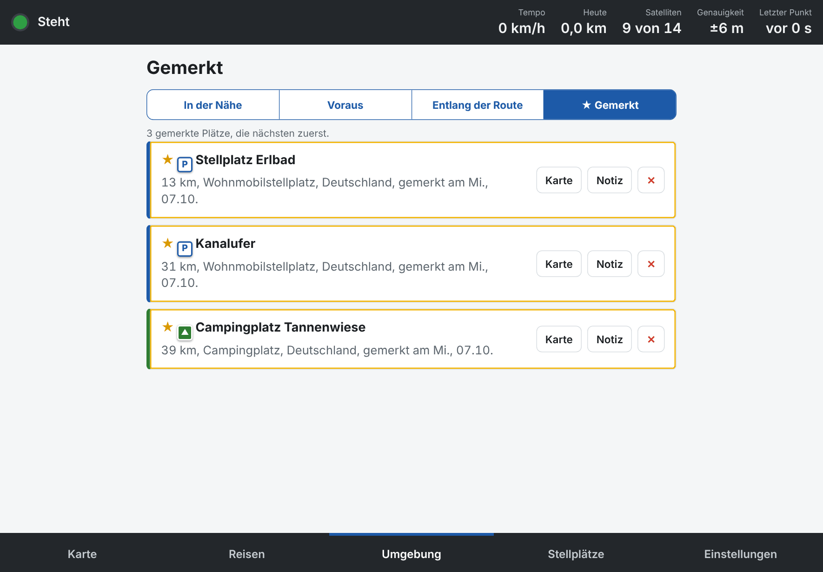Click the star icon beside Kanalufer
Image resolution: width=823 pixels, height=572 pixels.
coord(167,243)
